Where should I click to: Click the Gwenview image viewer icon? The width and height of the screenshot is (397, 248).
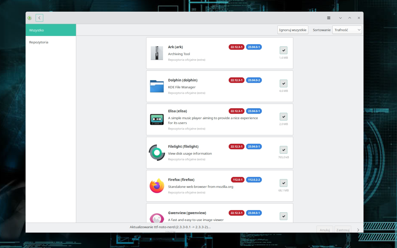coord(157,218)
